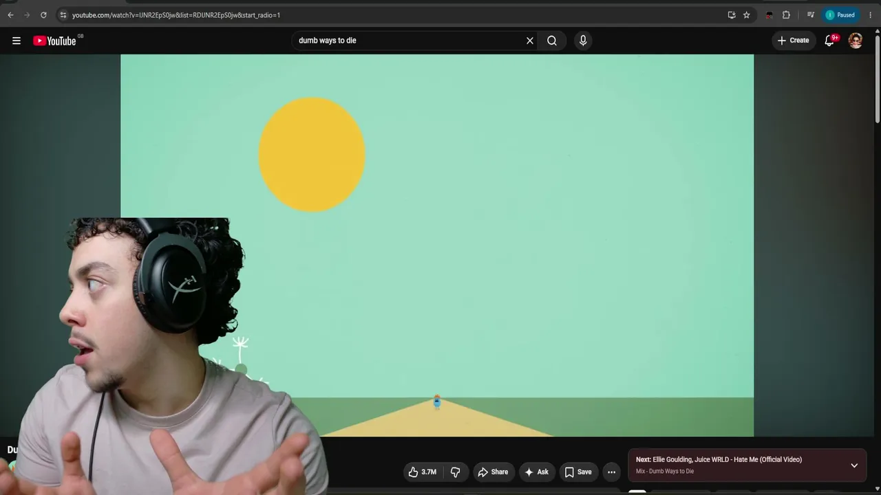
Task: Click 'Next: Ellie Goulding, Juice WRLD - Hate Me' text
Action: (719, 459)
